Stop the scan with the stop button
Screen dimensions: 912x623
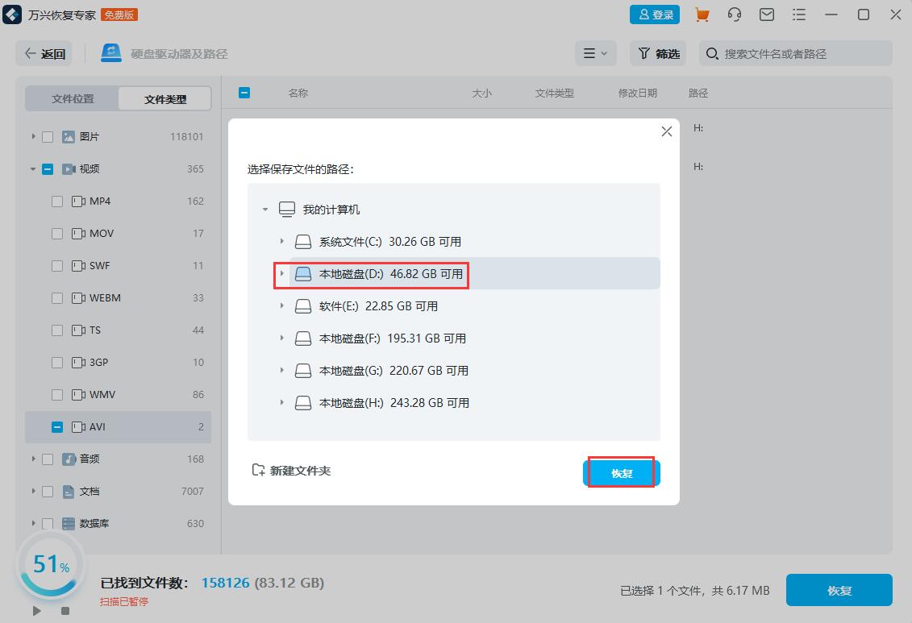[x=65, y=611]
